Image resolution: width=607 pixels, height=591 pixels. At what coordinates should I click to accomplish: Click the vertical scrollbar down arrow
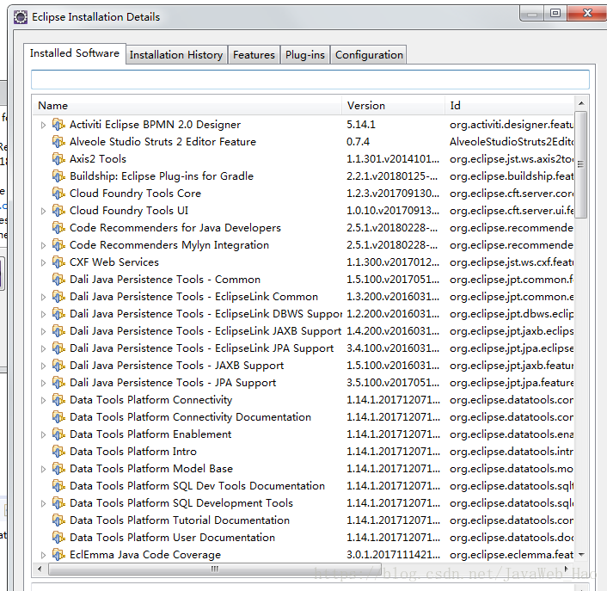click(x=581, y=555)
